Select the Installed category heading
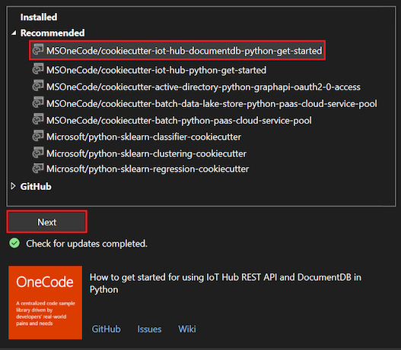The height and width of the screenshot is (350, 401). coord(39,17)
